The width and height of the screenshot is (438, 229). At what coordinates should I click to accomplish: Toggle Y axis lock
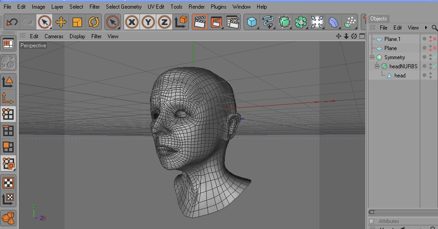point(148,22)
